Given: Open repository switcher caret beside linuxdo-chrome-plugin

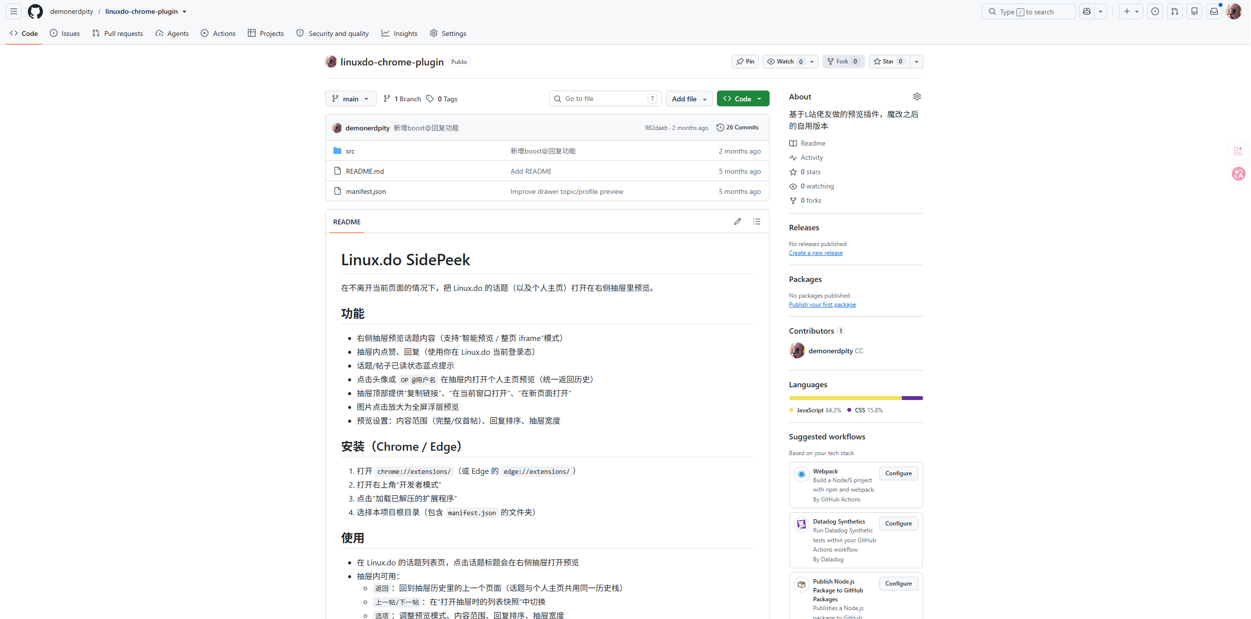Looking at the screenshot, I should pos(184,12).
